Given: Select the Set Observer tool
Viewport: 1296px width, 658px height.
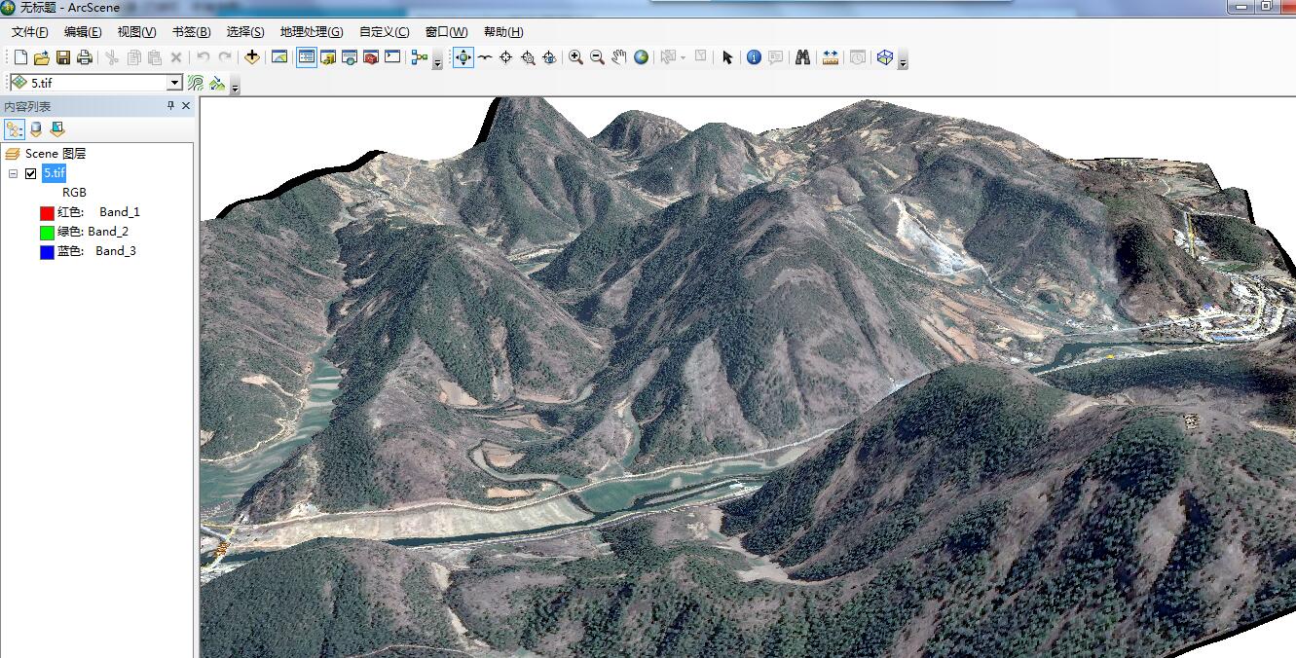Looking at the screenshot, I should tap(549, 57).
